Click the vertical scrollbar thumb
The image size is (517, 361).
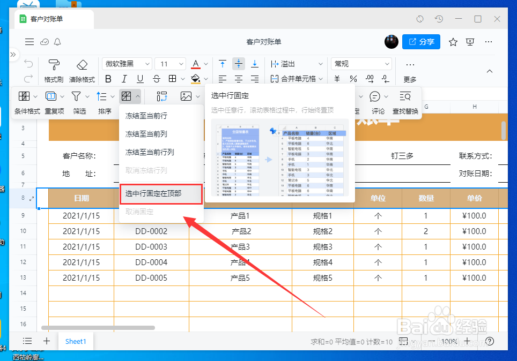pos(504,131)
